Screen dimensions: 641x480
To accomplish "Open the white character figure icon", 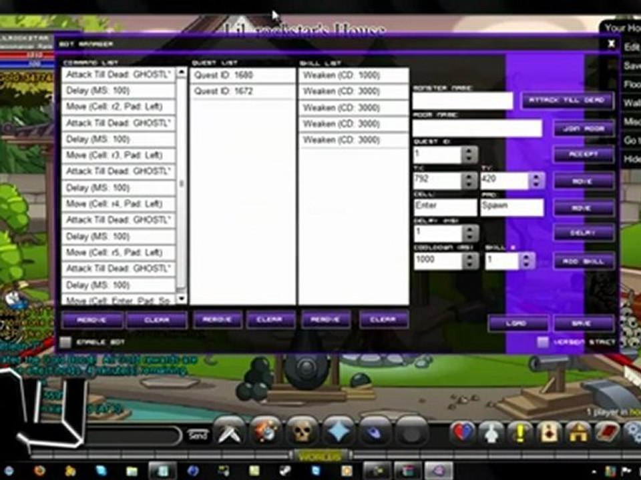I will (491, 433).
